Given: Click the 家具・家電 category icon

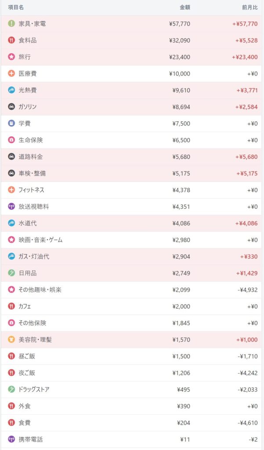Looking at the screenshot, I should 11,24.
